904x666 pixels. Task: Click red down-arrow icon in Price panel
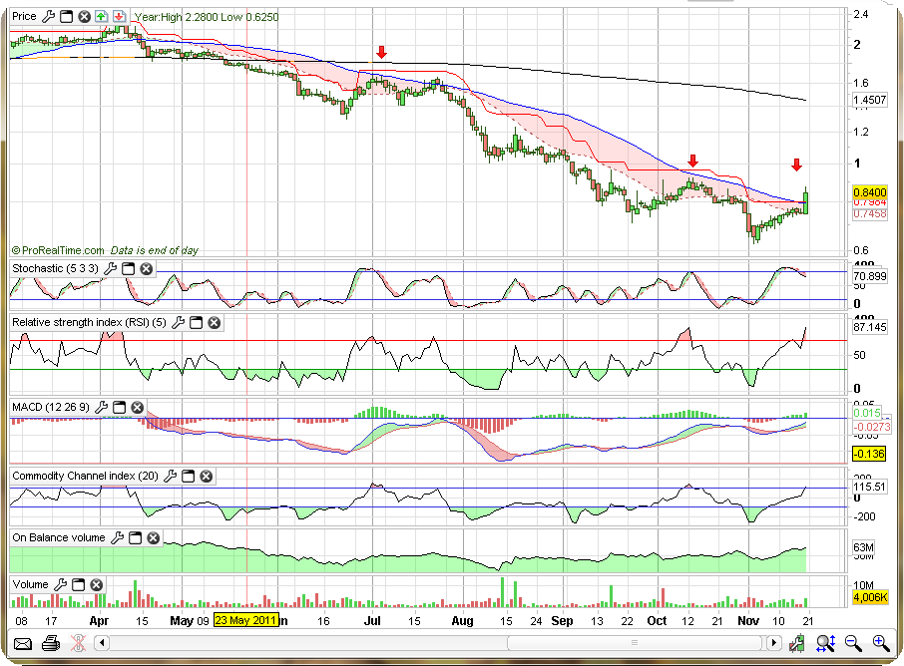pyautogui.click(x=119, y=17)
